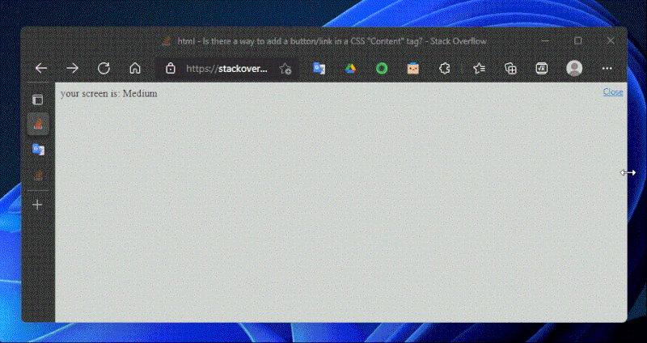The width and height of the screenshot is (647, 343).
Task: Reload the page with the refresh icon
Action: click(x=104, y=69)
